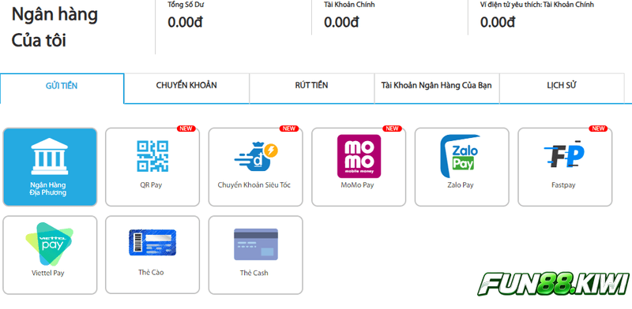Click the NEW badge on MoMo Pay
The image size is (632, 309).
[x=392, y=128]
